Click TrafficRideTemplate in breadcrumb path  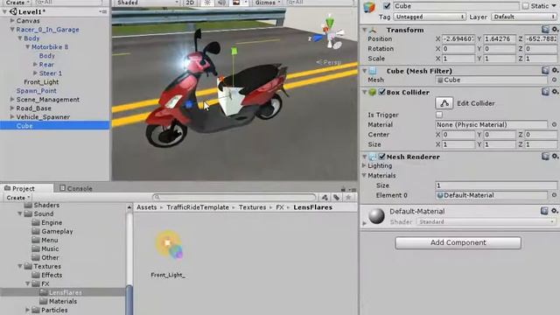(198, 207)
